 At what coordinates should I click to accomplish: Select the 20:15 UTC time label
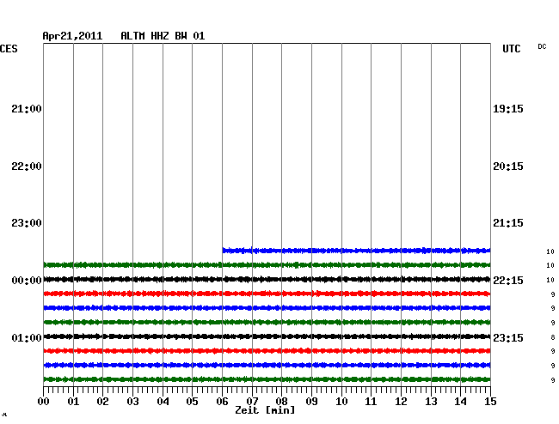point(508,167)
